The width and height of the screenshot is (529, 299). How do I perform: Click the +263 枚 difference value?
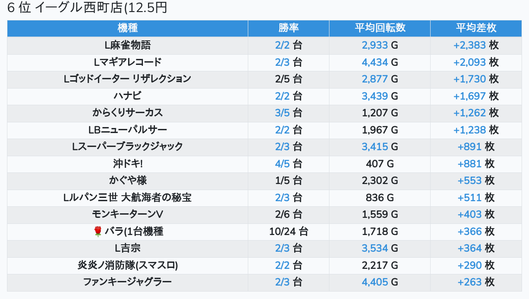pyautogui.click(x=476, y=282)
